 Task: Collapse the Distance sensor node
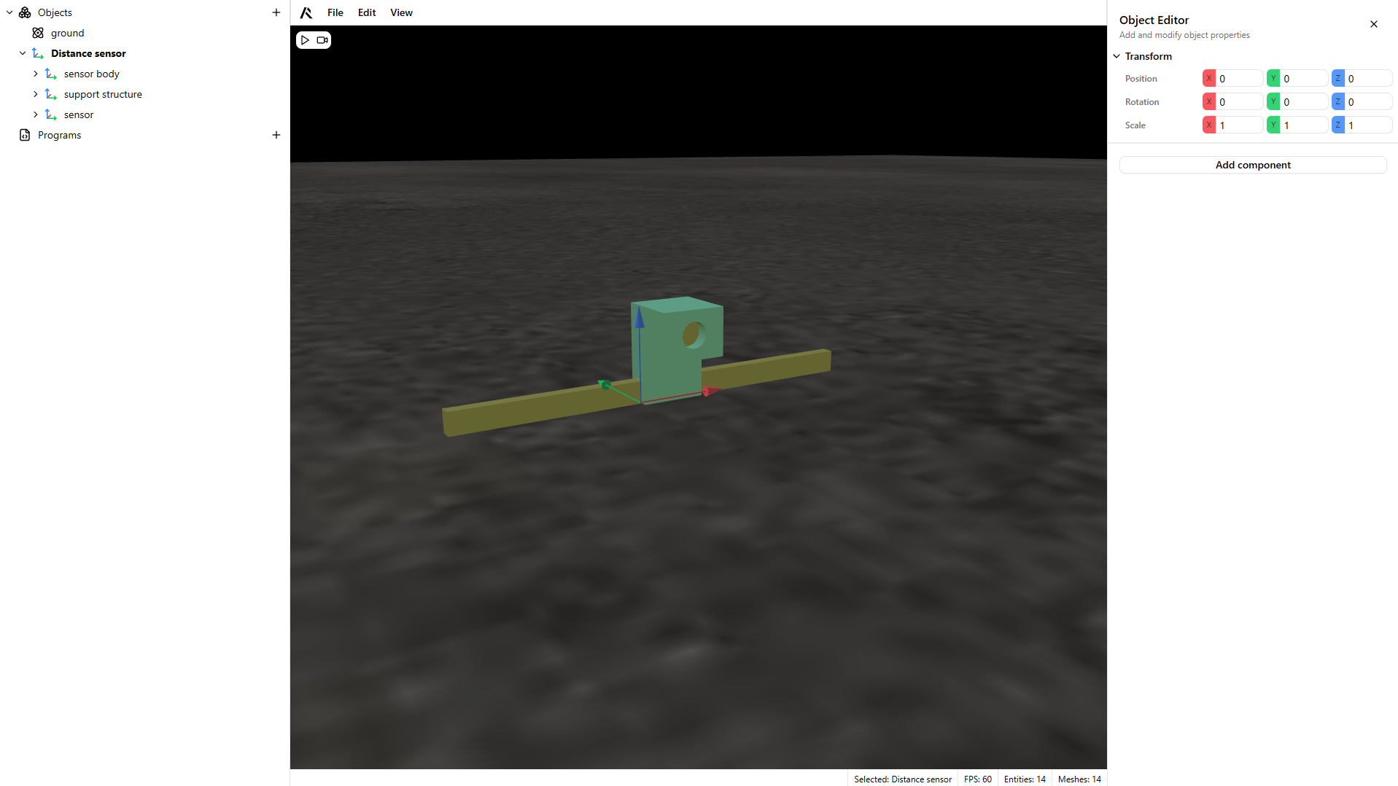point(23,53)
